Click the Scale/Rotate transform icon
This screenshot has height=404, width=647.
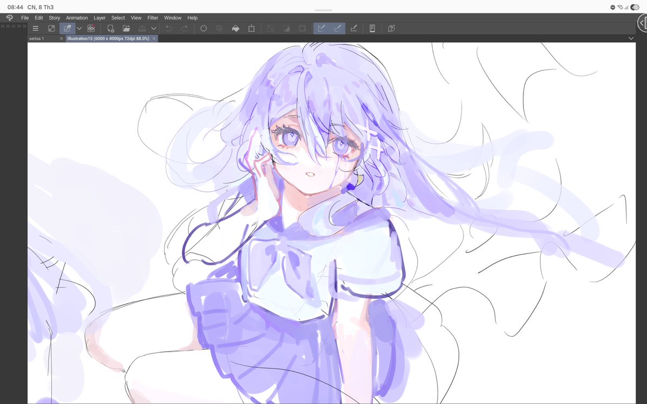[251, 29]
